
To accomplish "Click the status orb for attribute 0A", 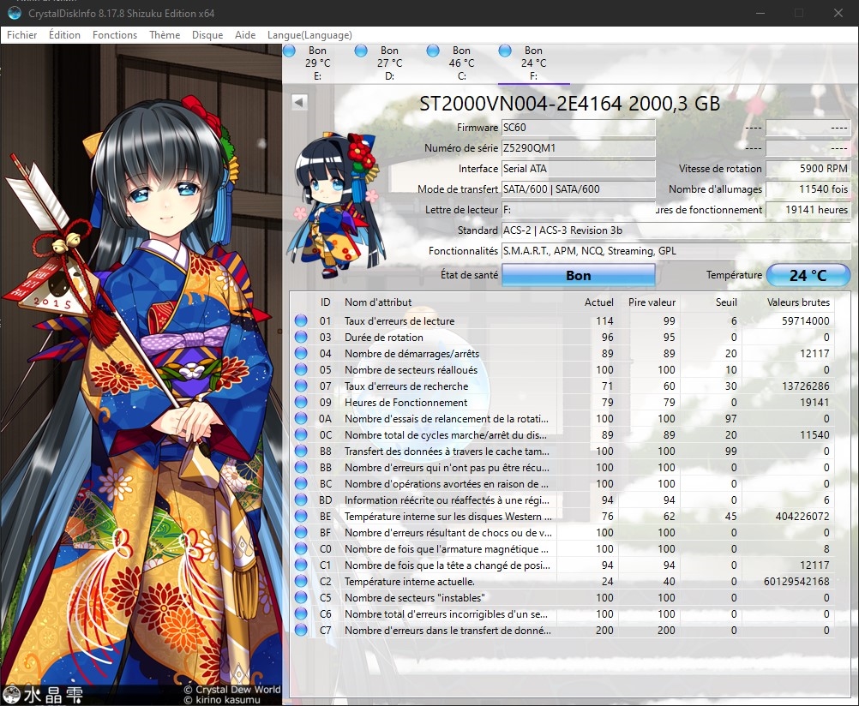I will click(x=301, y=418).
